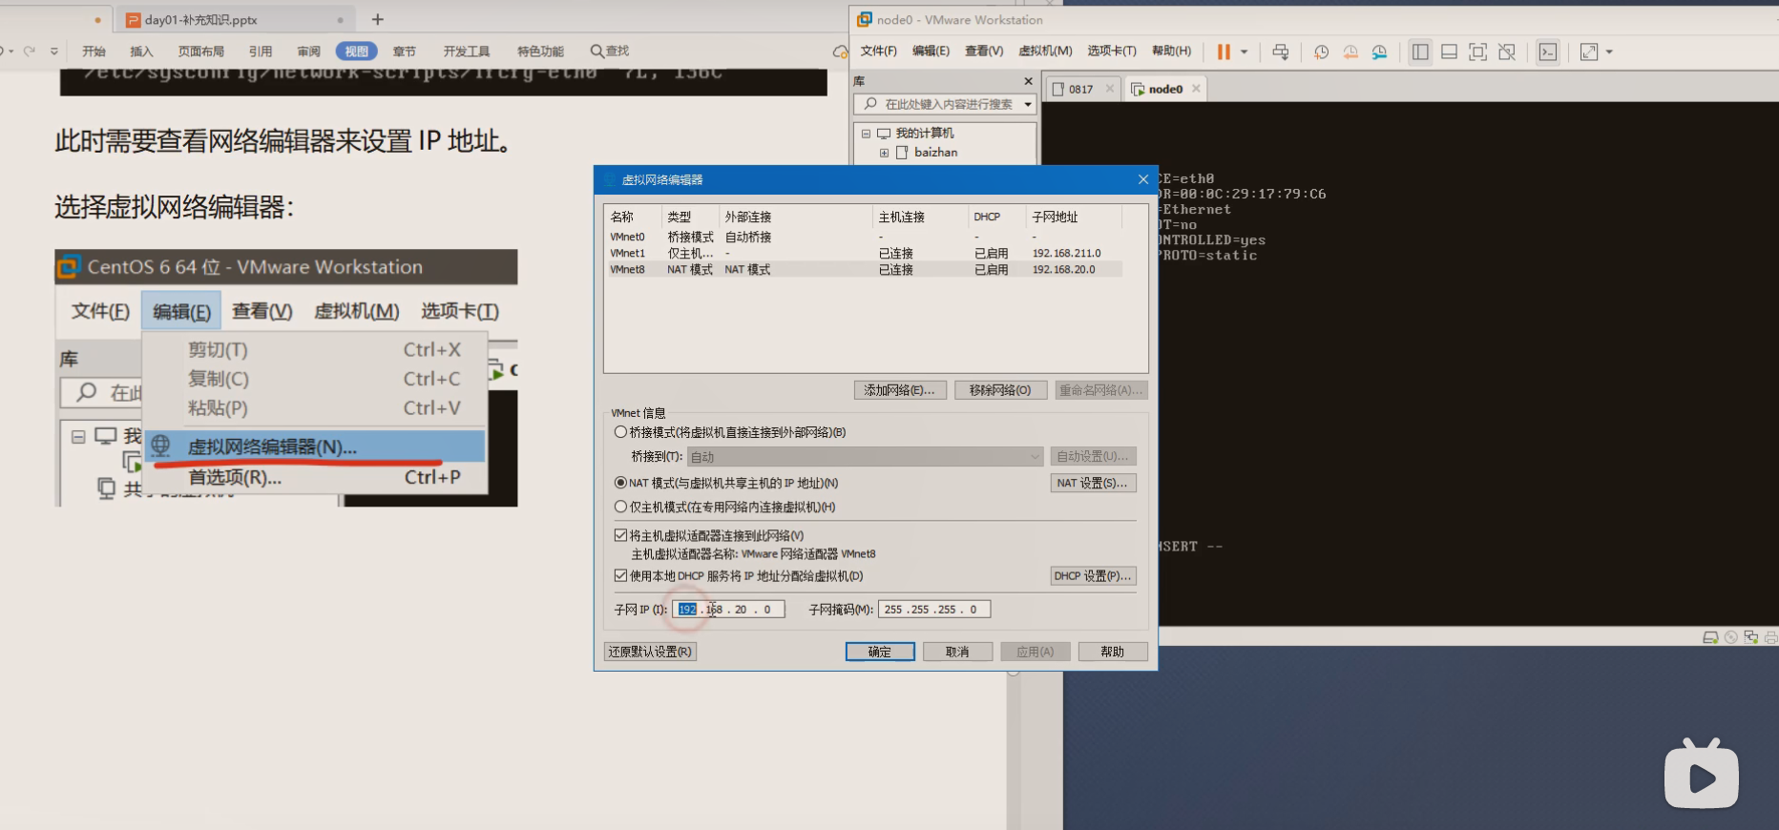Open NAT 设置(S)... button

click(x=1093, y=484)
